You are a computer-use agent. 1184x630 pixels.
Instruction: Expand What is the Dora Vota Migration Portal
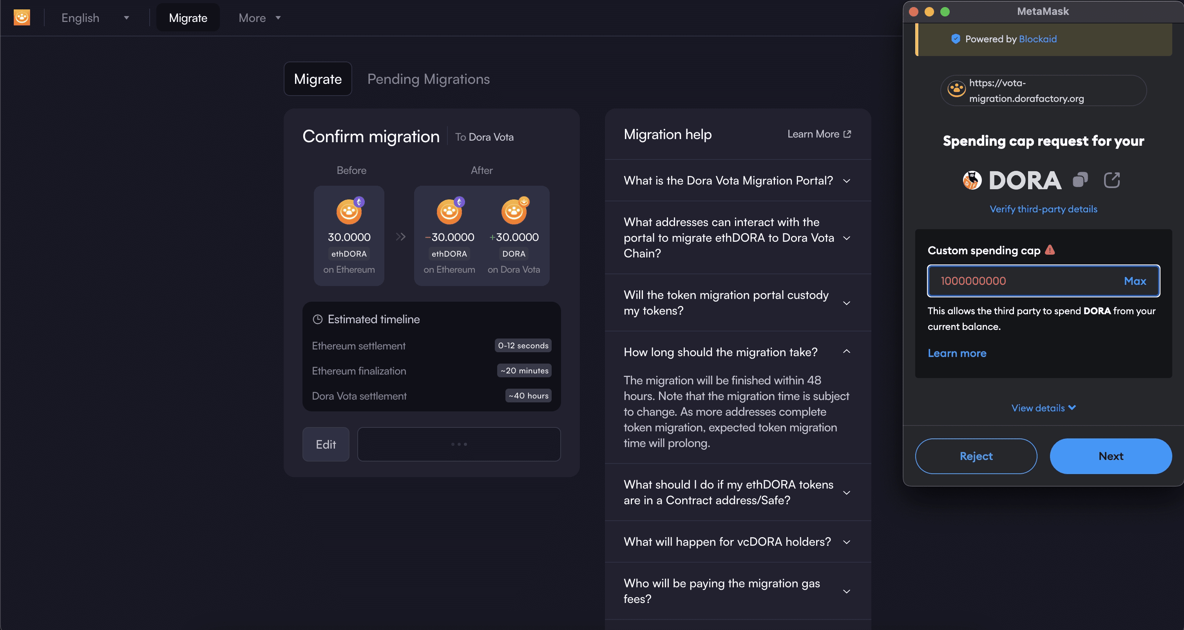(x=738, y=180)
